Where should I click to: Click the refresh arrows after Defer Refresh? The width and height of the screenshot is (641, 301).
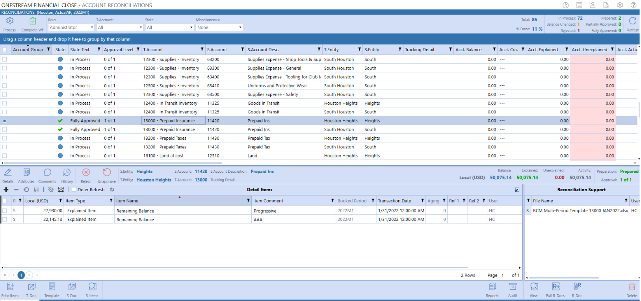point(112,190)
